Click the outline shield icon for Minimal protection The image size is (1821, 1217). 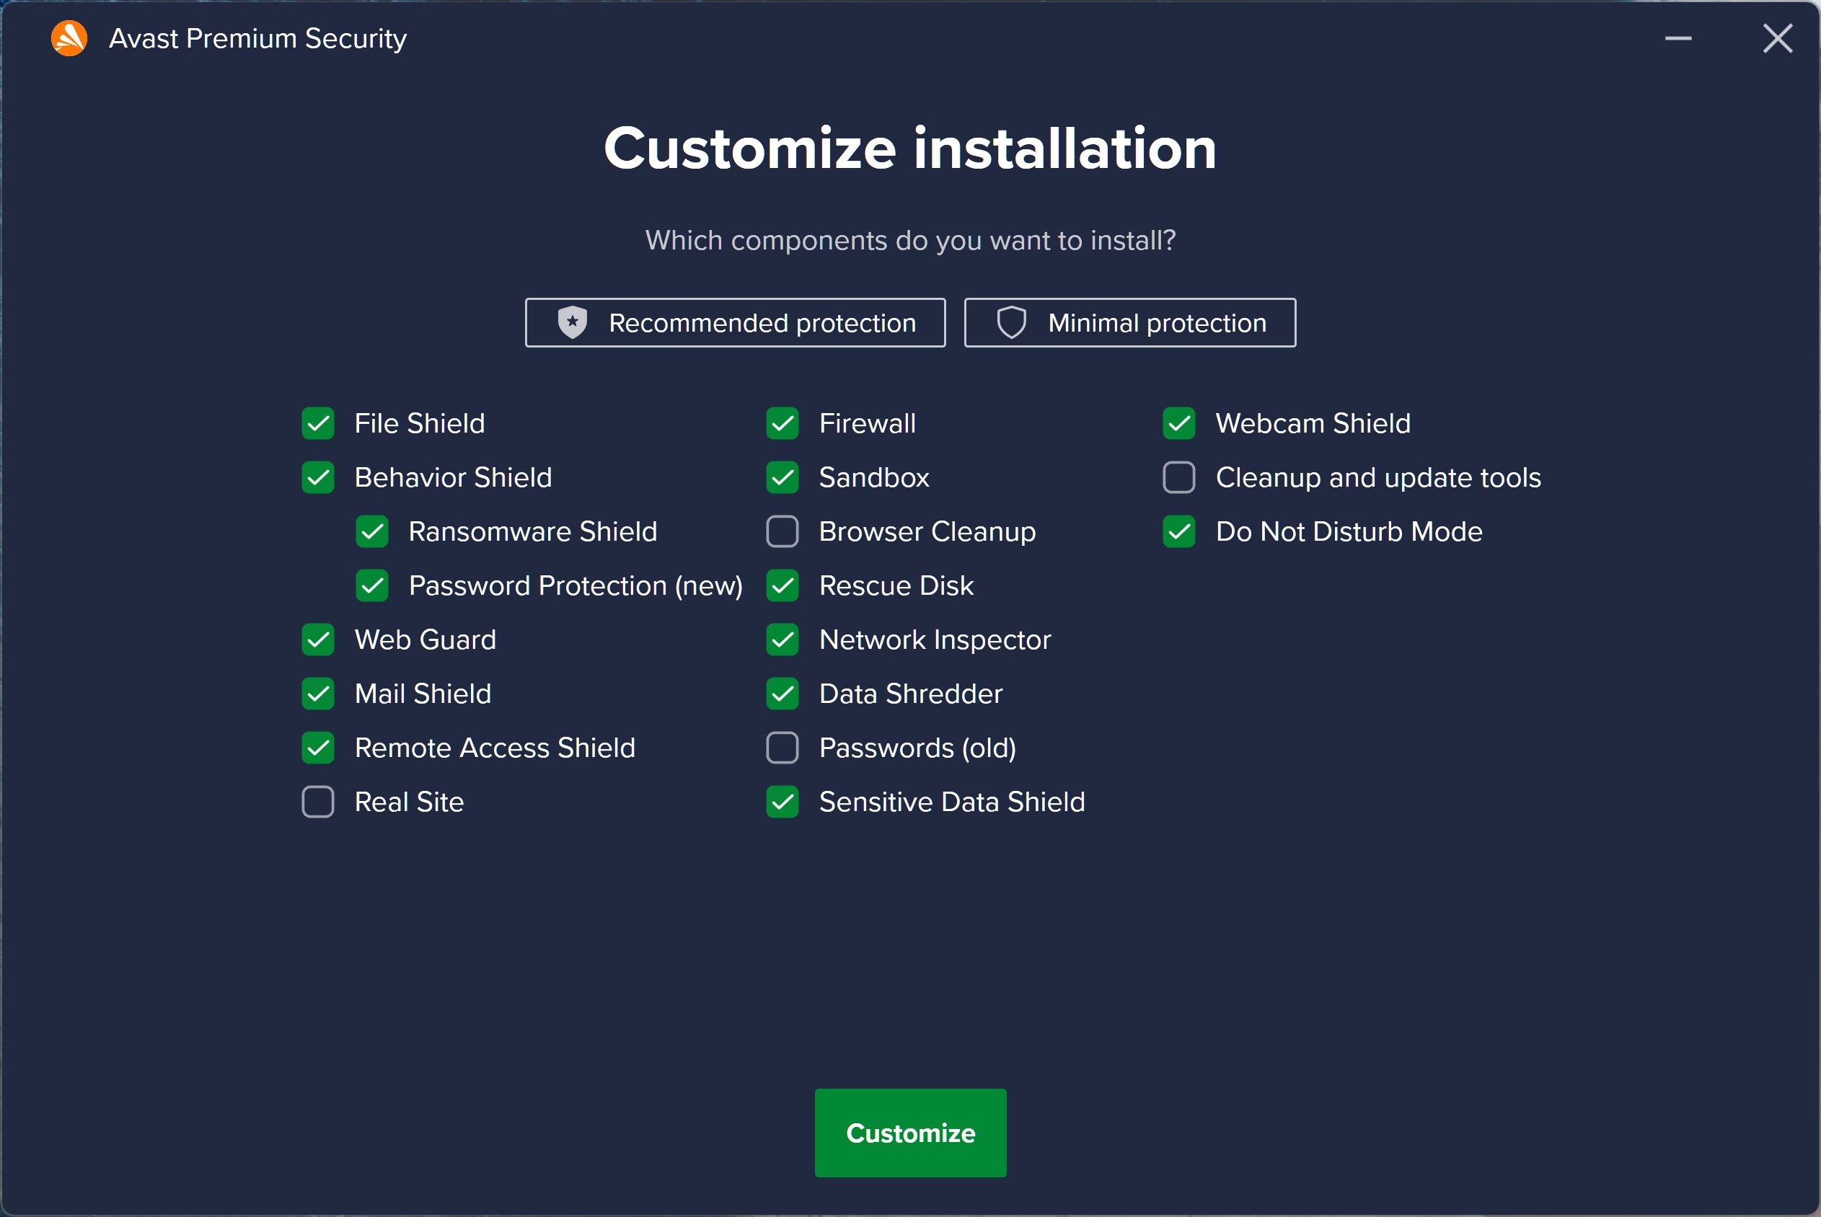click(1011, 322)
